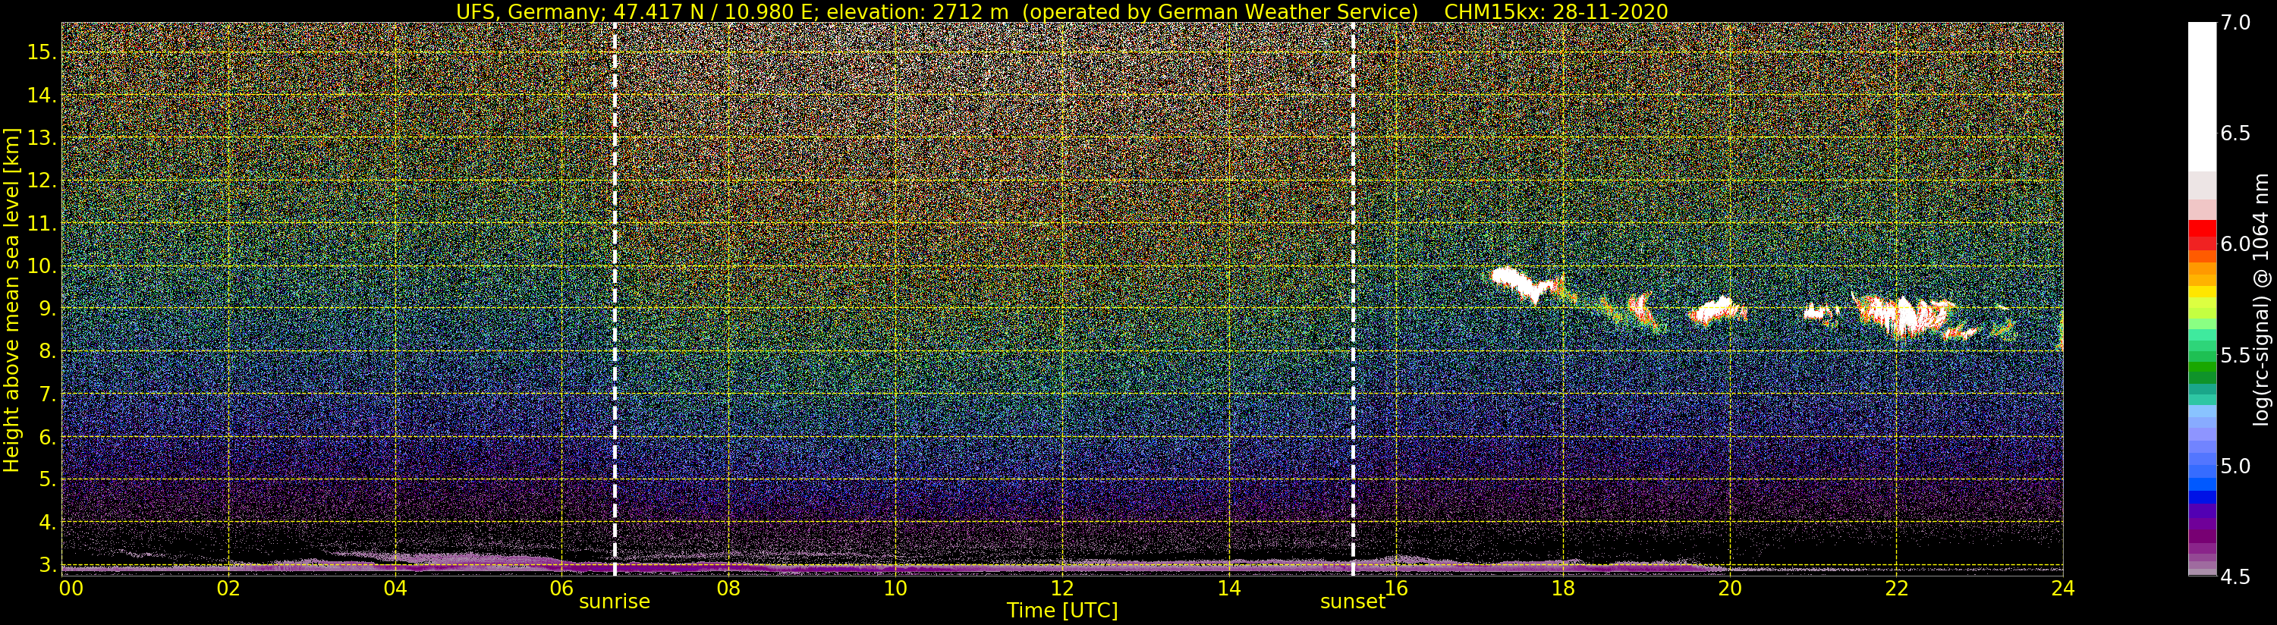Click the '20' time axis tick label
The height and width of the screenshot is (625, 2277).
tap(1729, 589)
